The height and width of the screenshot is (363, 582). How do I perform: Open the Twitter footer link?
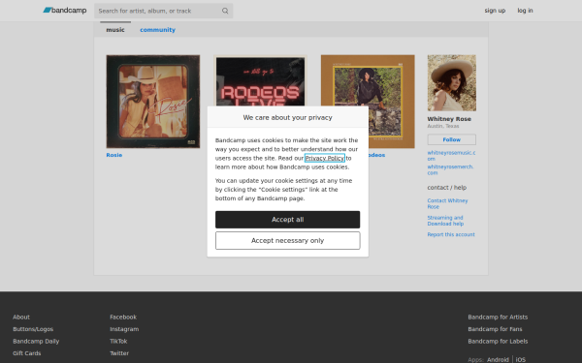(x=119, y=353)
